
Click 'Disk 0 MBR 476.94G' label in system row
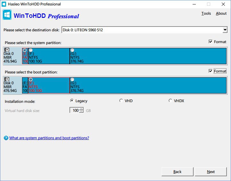(10, 57)
